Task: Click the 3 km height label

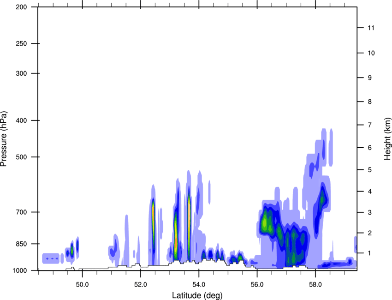Action: pyautogui.click(x=370, y=212)
